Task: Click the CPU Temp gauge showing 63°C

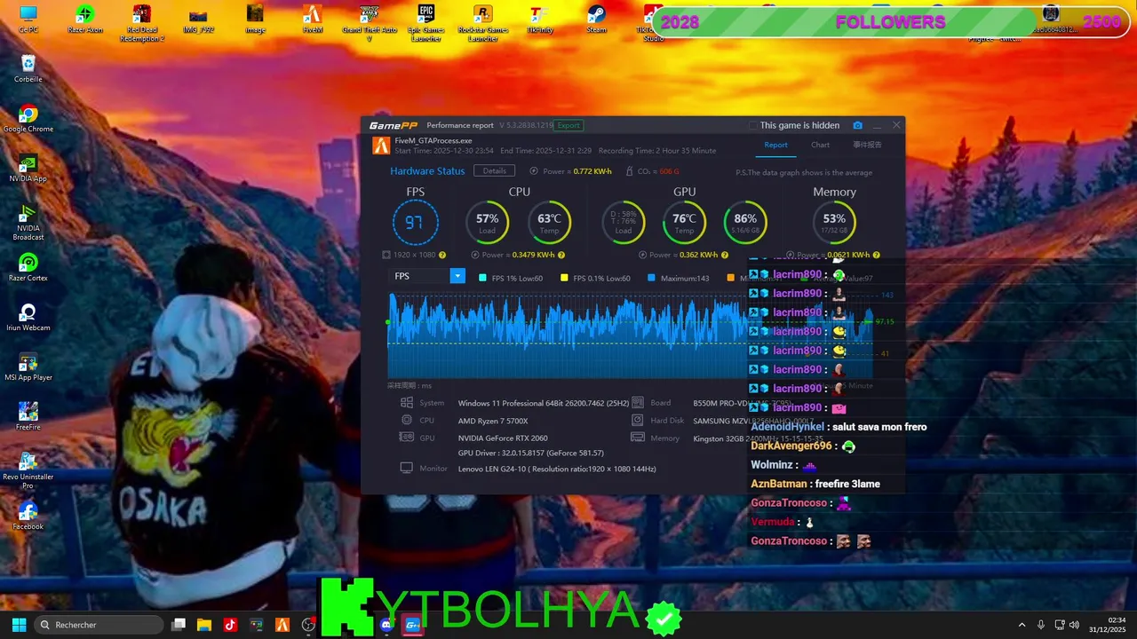Action: click(549, 222)
